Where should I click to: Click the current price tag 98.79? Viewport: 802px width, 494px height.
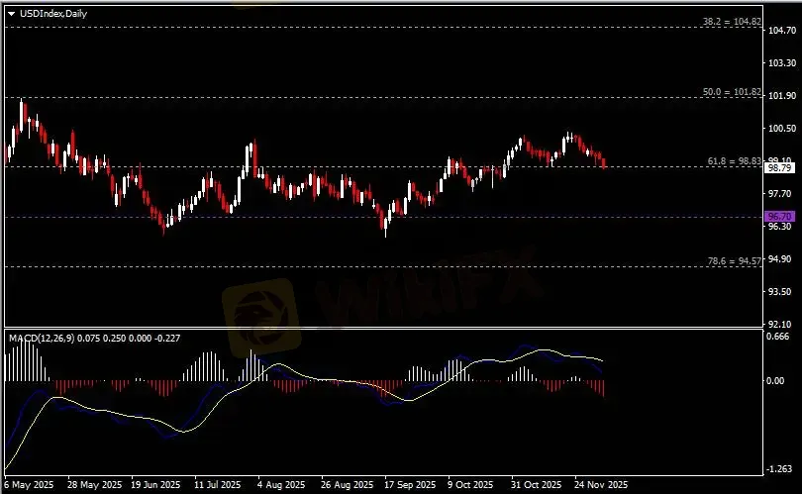click(779, 167)
